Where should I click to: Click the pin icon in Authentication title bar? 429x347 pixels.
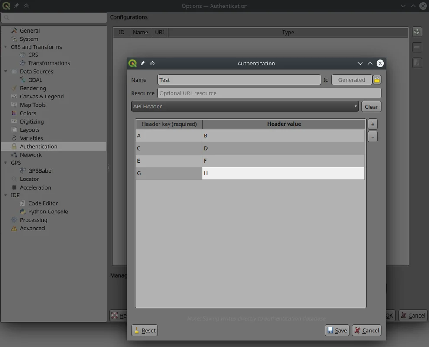point(143,63)
